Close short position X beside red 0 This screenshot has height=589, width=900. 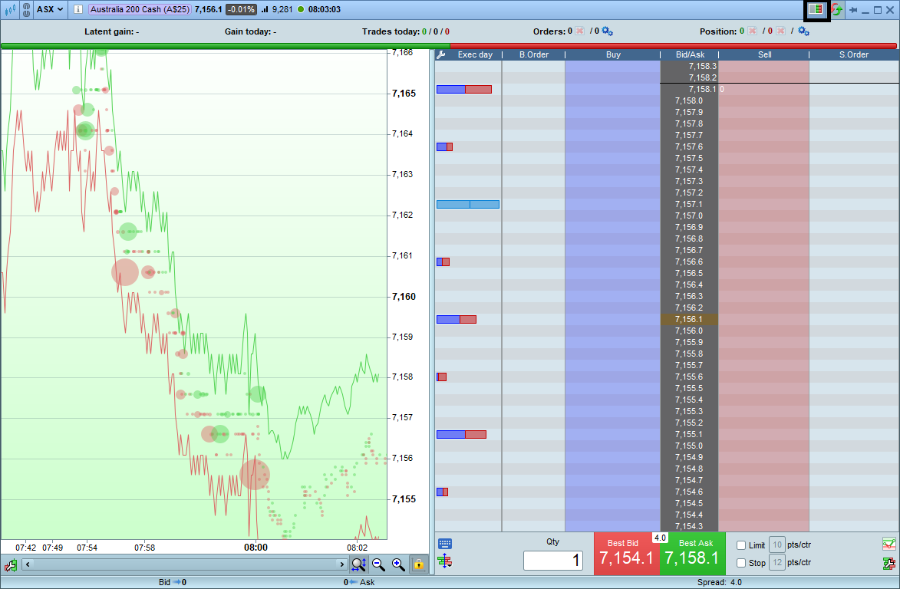click(780, 31)
